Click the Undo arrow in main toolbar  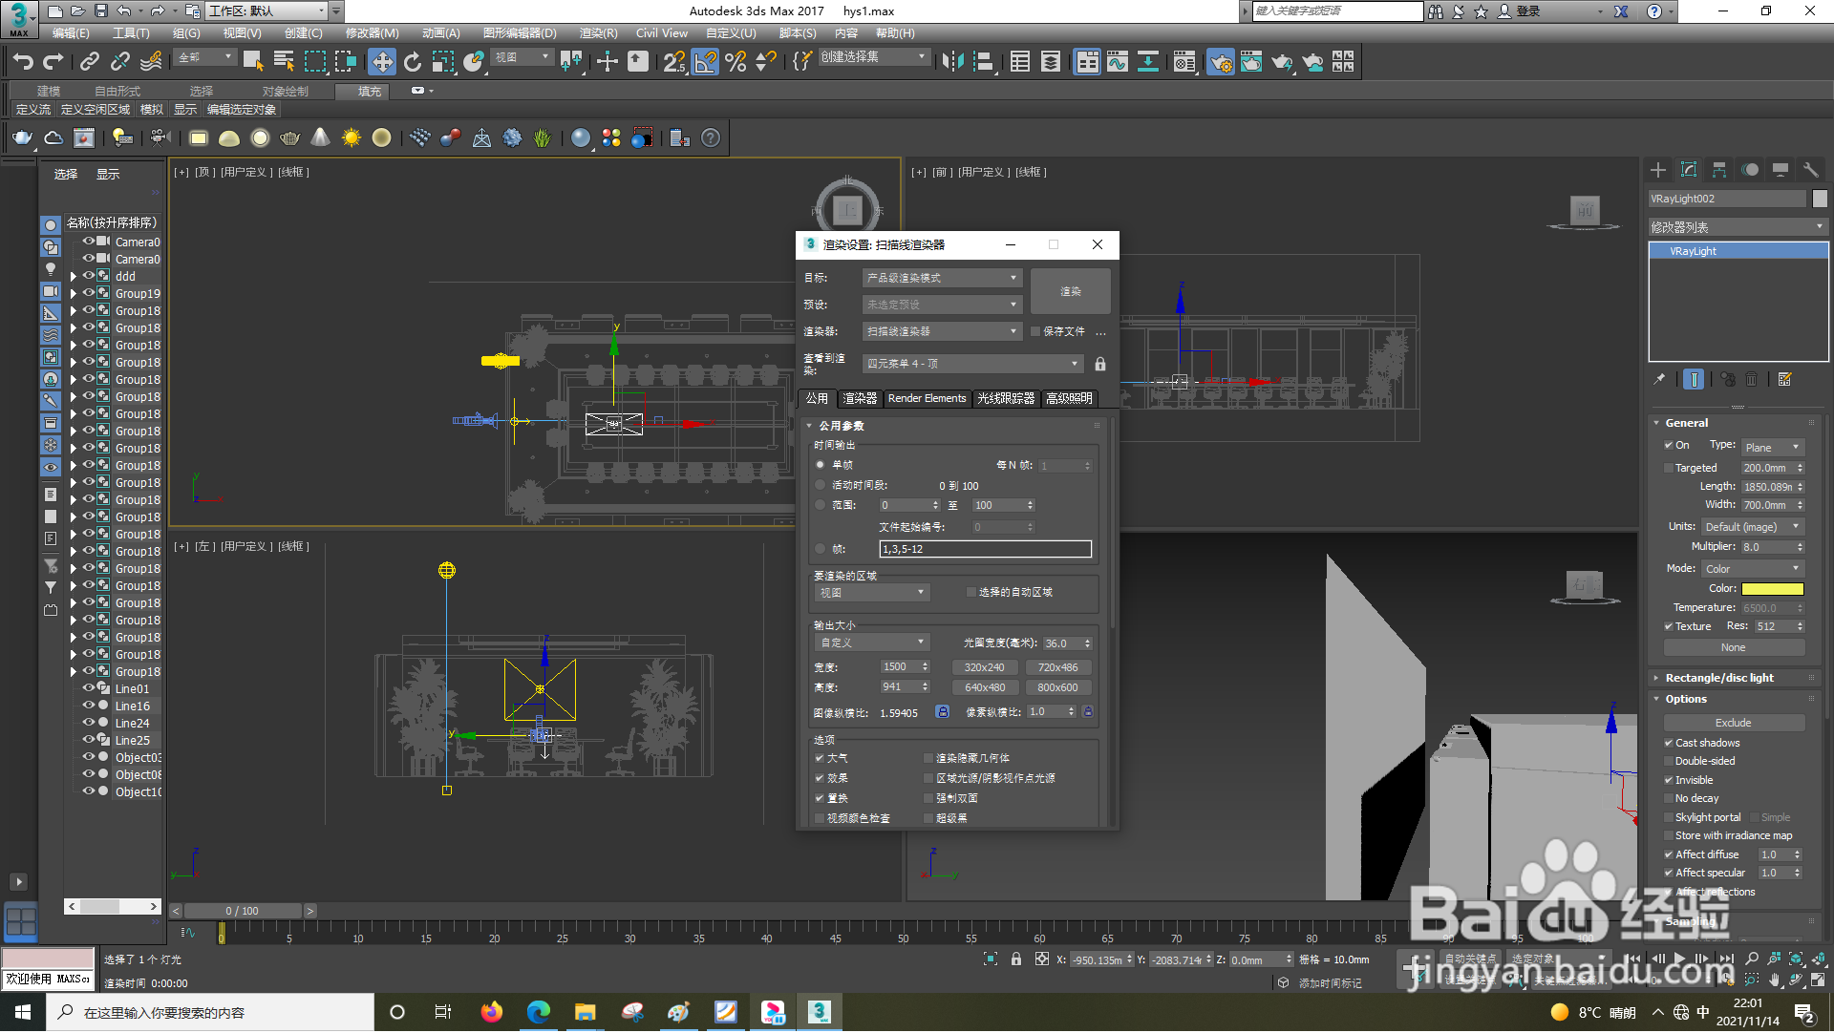click(23, 63)
